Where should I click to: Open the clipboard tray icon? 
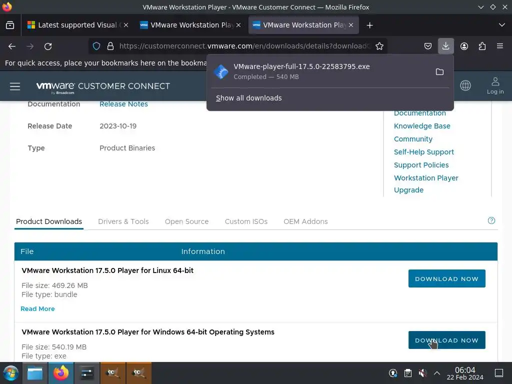coord(408,373)
